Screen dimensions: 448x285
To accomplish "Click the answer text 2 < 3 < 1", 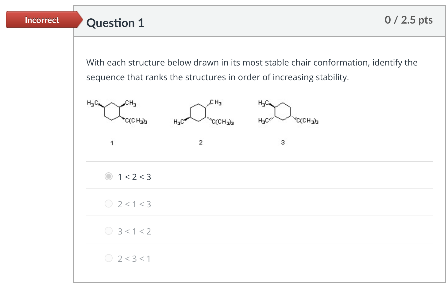I will point(134,259).
